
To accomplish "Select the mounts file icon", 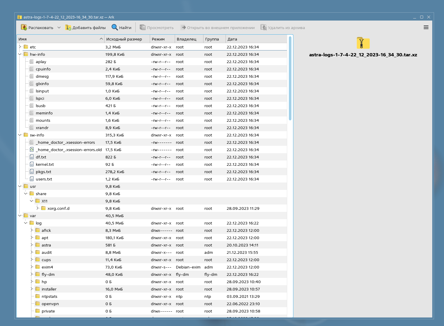I will (x=32, y=120).
